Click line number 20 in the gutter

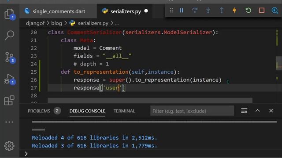[33, 32]
